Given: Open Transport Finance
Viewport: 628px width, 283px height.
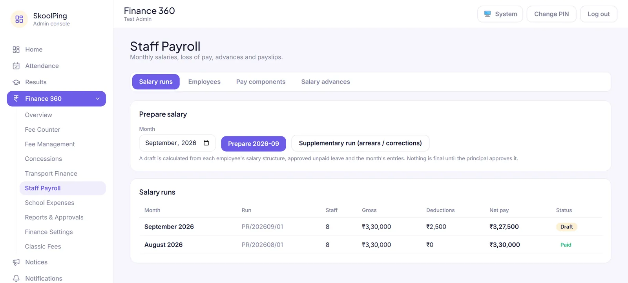Looking at the screenshot, I should [51, 174].
